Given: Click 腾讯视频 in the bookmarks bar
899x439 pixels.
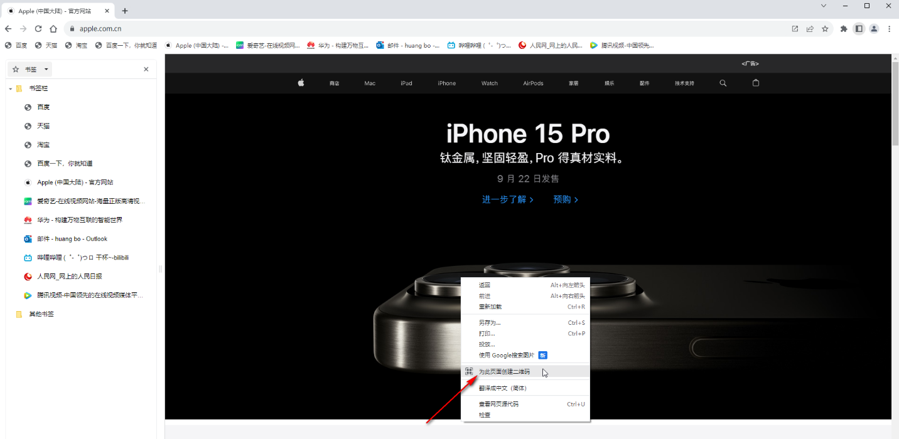Looking at the screenshot, I should pos(622,45).
